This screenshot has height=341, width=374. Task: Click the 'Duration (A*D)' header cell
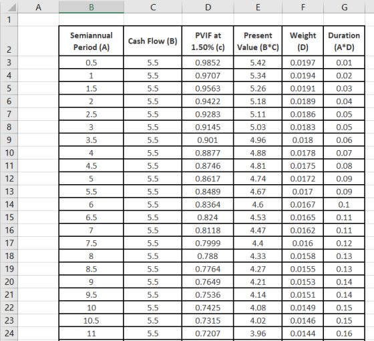(x=344, y=41)
